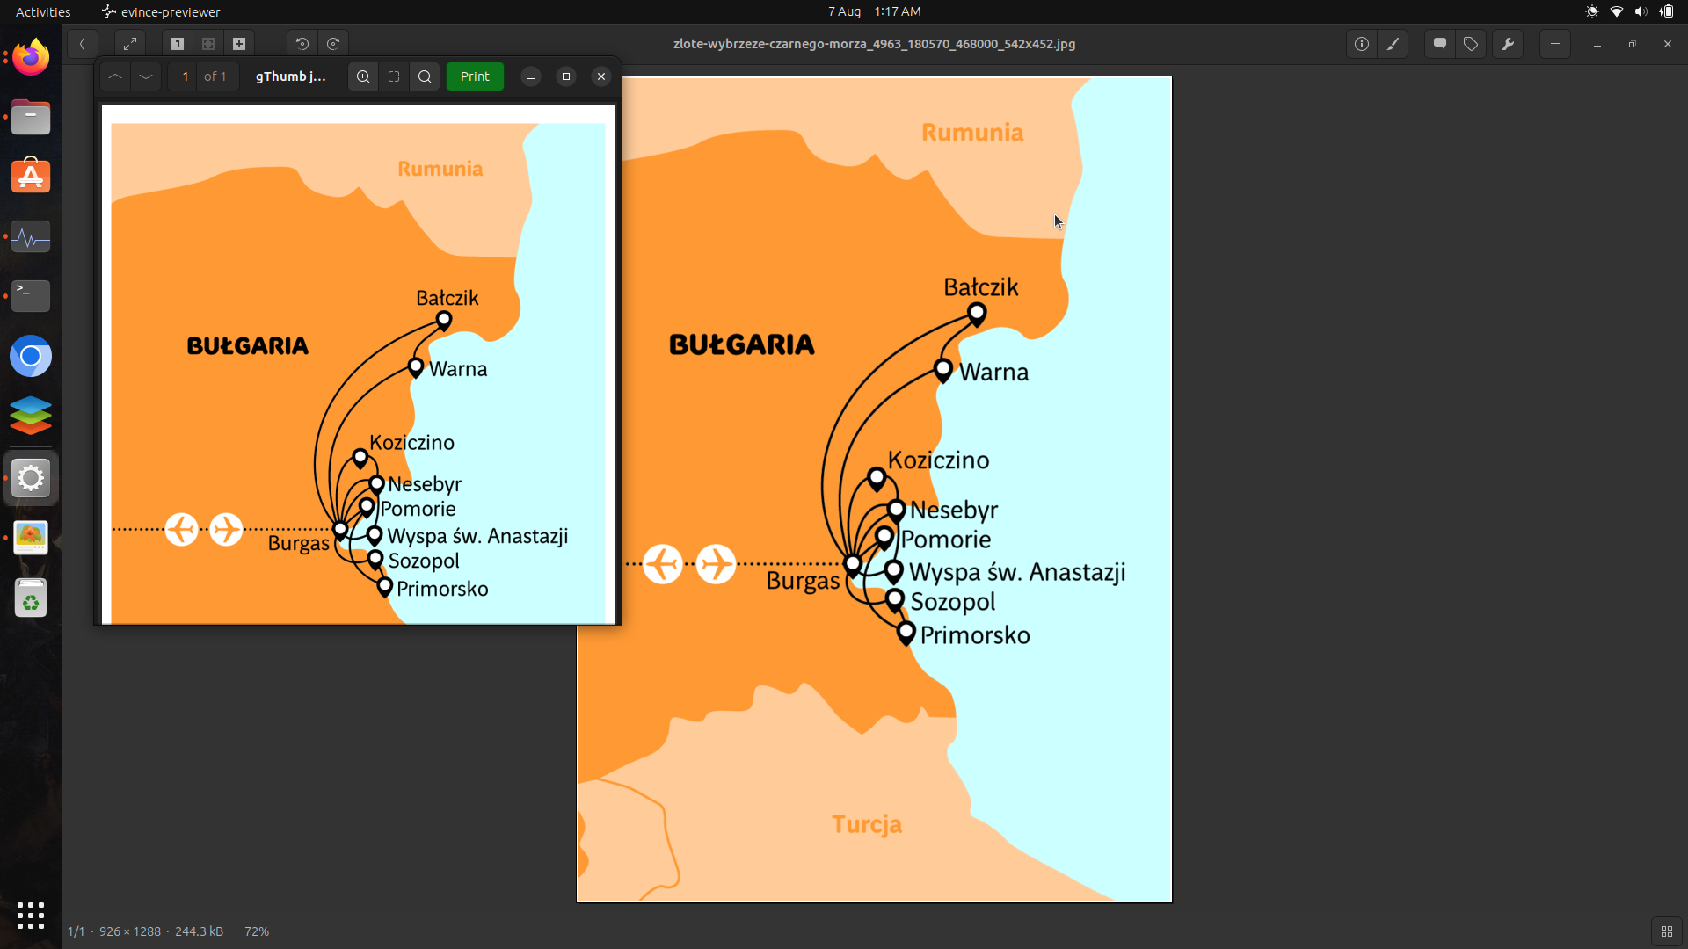Expand the wrench tools dropdown
Screen dimensions: 1688x949
tap(1508, 44)
